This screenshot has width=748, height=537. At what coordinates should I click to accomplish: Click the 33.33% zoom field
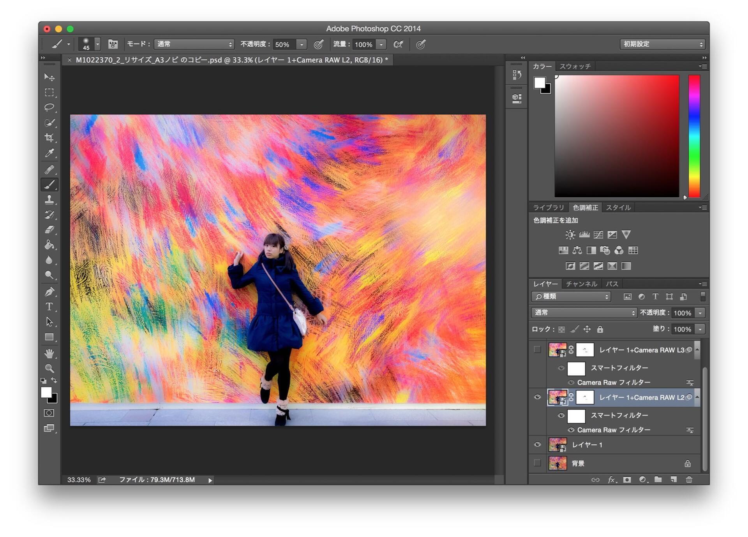79,480
